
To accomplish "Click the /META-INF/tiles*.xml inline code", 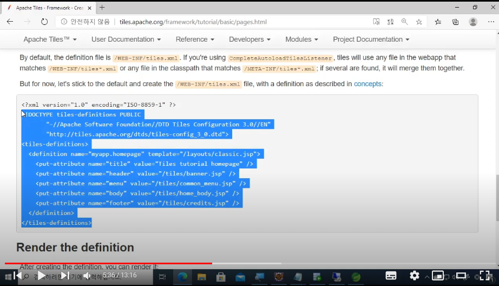I will [x=279, y=68].
